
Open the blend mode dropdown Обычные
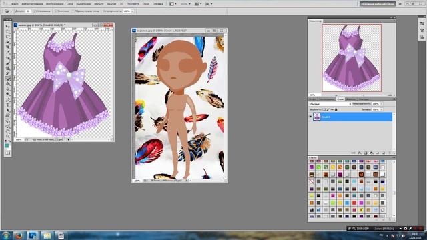click(x=330, y=104)
